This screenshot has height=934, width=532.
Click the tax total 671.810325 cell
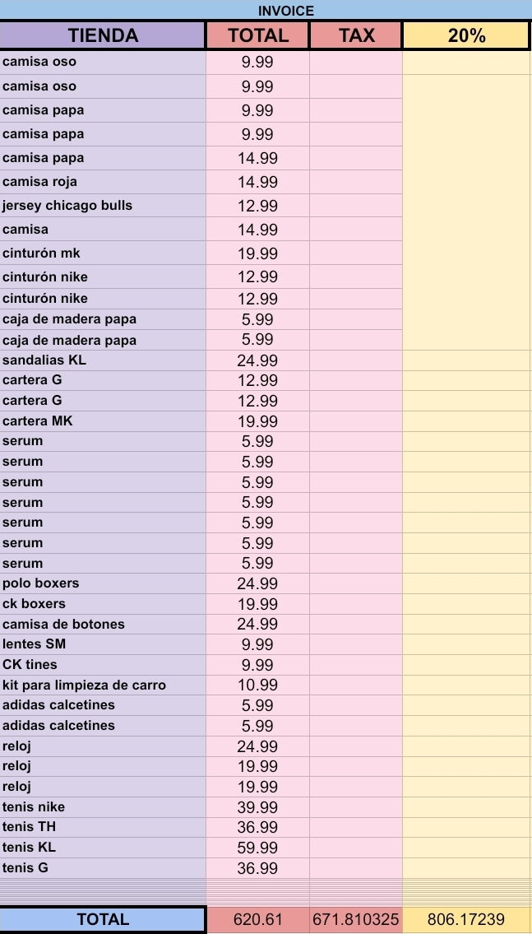click(x=356, y=919)
